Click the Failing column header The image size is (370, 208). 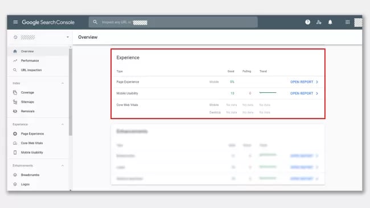[247, 71]
